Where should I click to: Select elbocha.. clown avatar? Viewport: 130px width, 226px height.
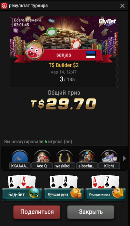(87, 157)
